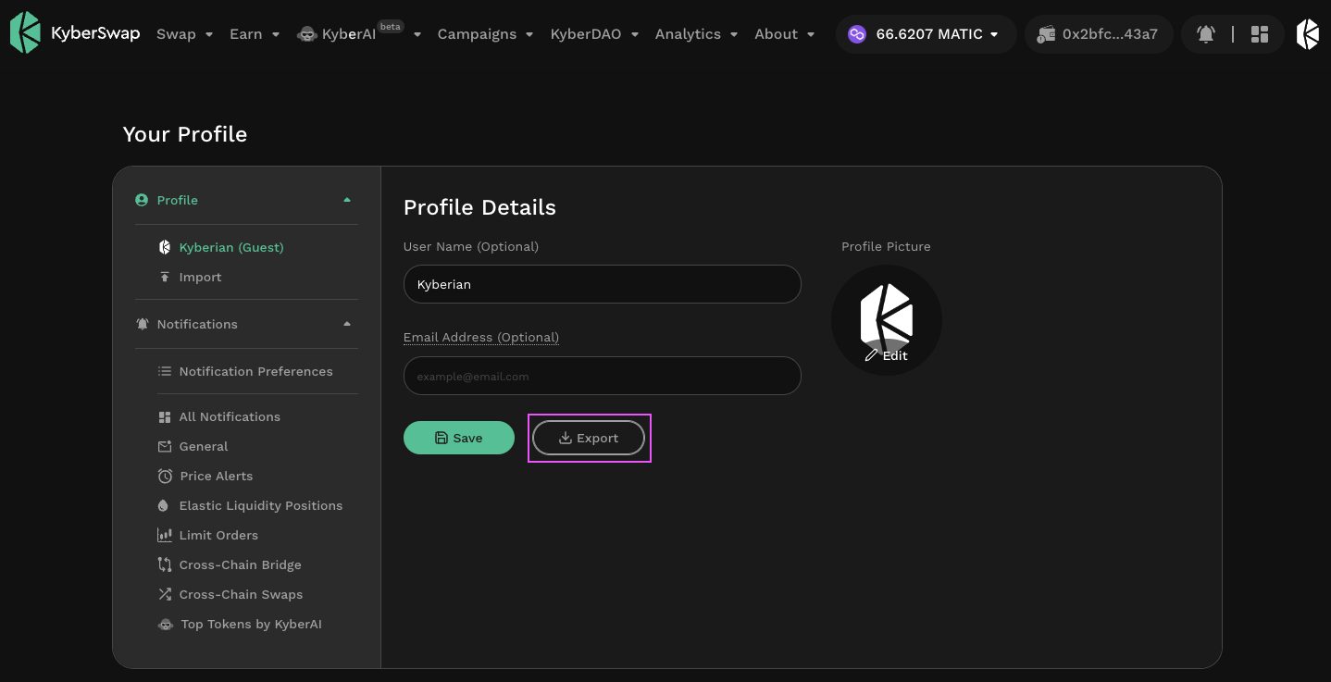Collapse the Notifications sidebar section
This screenshot has width=1331, height=682.
(x=347, y=324)
